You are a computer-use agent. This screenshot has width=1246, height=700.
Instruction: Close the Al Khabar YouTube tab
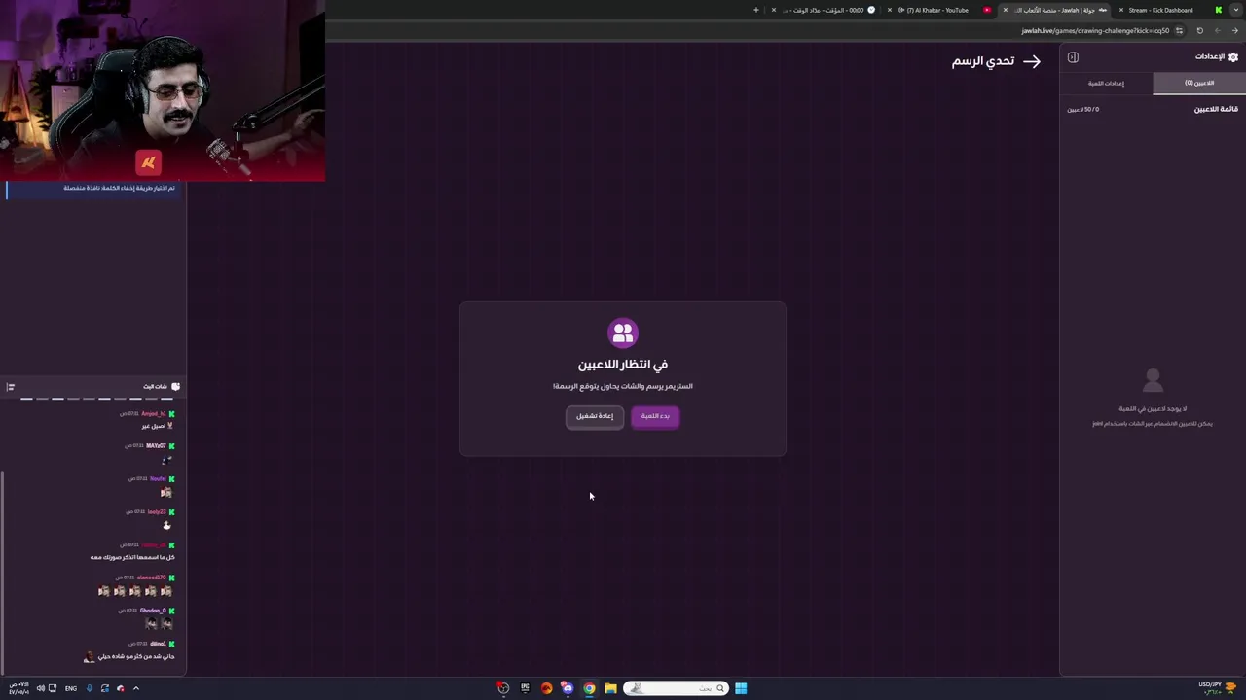[x=889, y=10]
